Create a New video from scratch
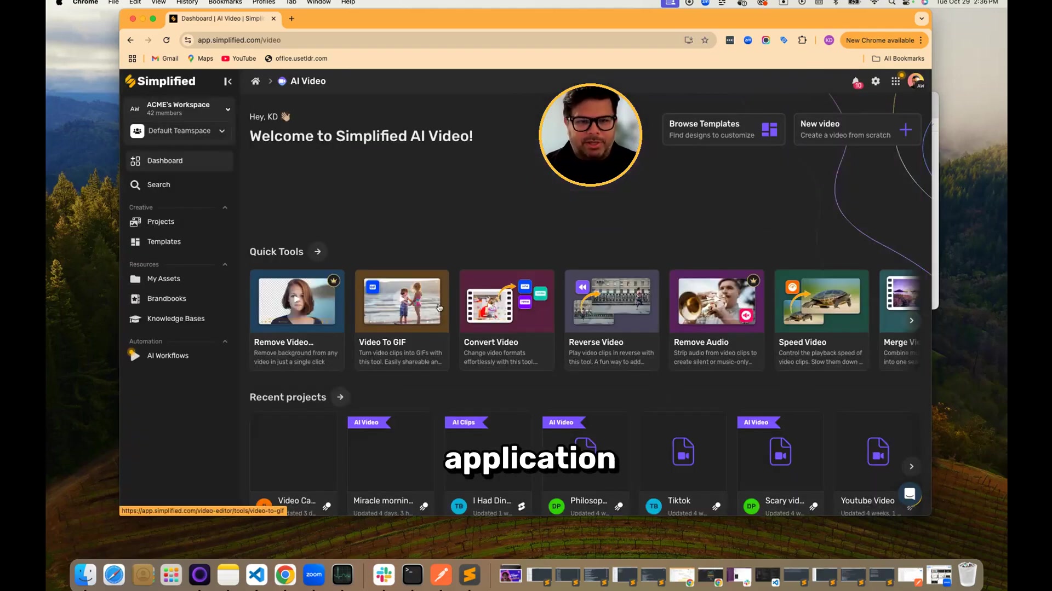Viewport: 1052px width, 591px height. click(x=857, y=129)
